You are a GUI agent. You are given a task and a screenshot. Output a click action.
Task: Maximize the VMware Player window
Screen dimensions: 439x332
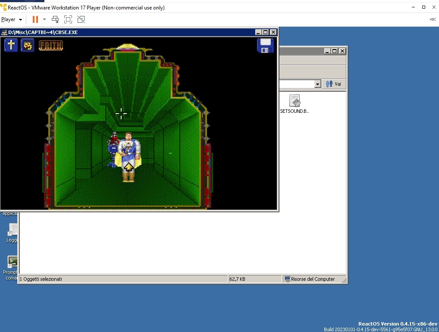[423, 7]
